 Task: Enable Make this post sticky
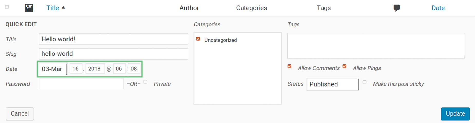364,82
